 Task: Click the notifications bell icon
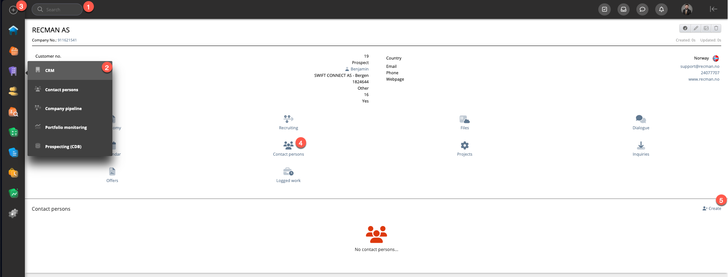[x=661, y=9]
